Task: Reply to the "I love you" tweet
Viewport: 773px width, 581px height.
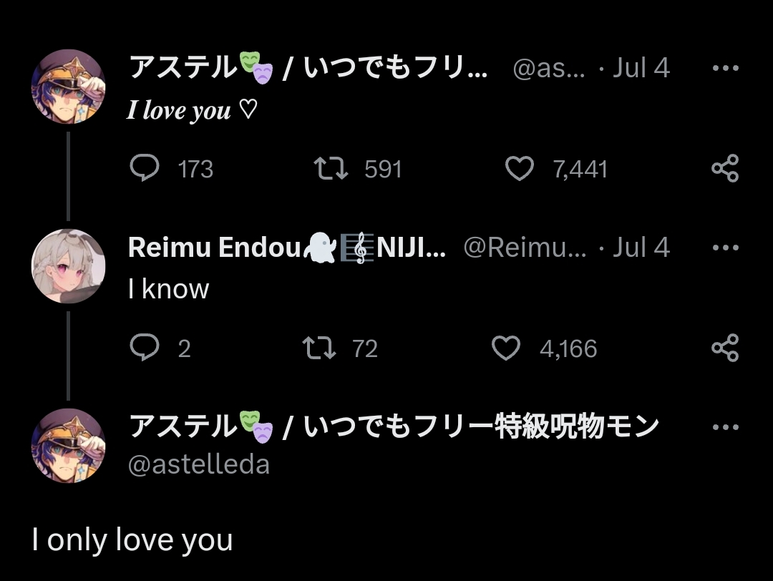Action: coord(145,168)
